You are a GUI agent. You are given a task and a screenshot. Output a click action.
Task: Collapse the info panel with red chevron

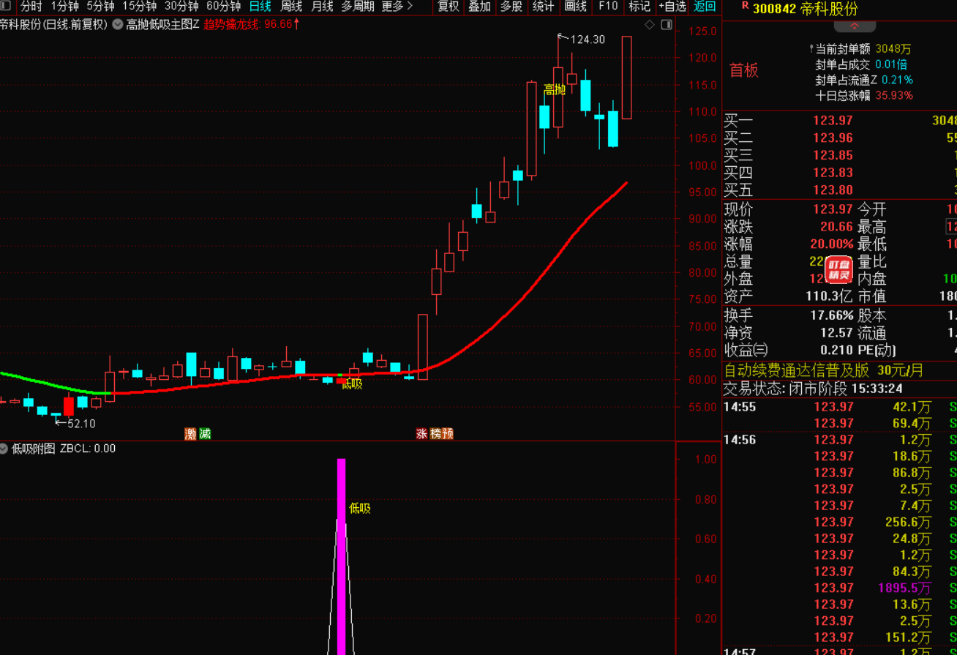[854, 26]
